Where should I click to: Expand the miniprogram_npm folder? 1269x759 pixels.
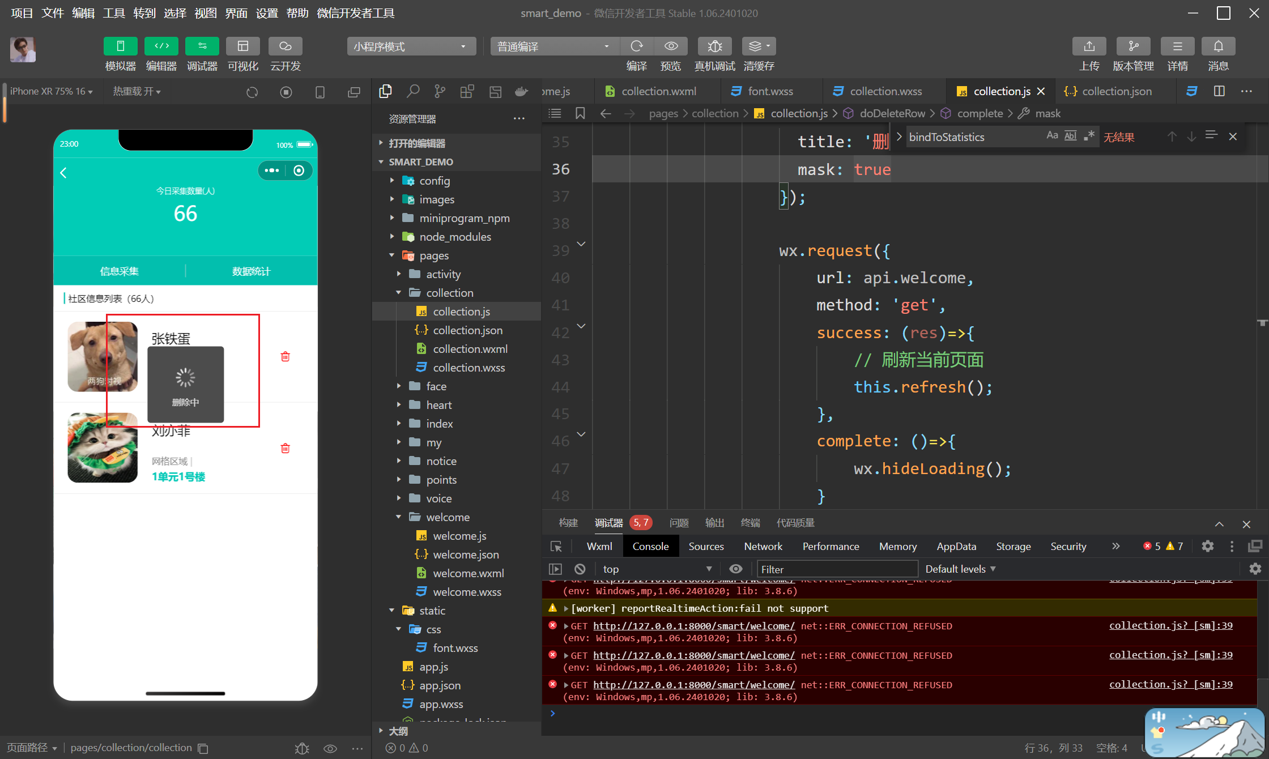coord(464,218)
